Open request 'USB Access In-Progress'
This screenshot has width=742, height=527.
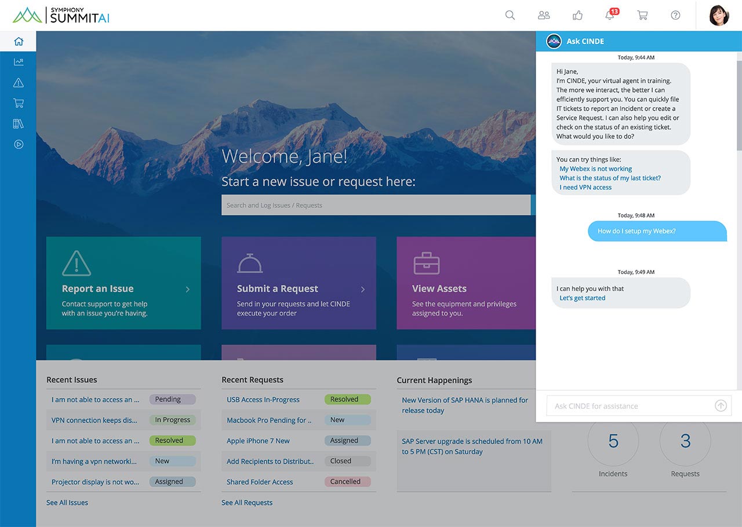[263, 400]
